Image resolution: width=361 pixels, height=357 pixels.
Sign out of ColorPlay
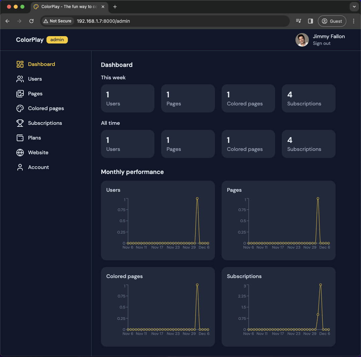point(321,43)
